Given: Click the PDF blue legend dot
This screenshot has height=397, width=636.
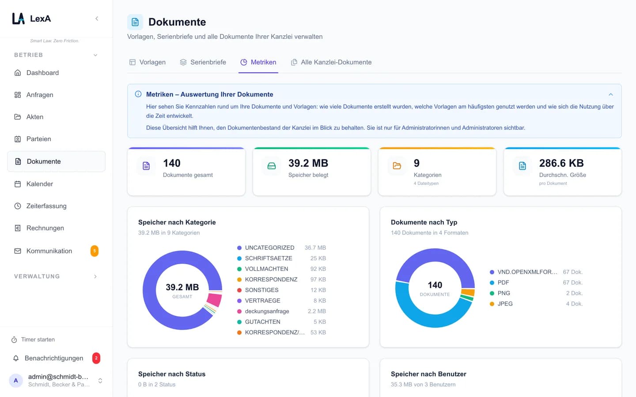Looking at the screenshot, I should click(x=492, y=283).
